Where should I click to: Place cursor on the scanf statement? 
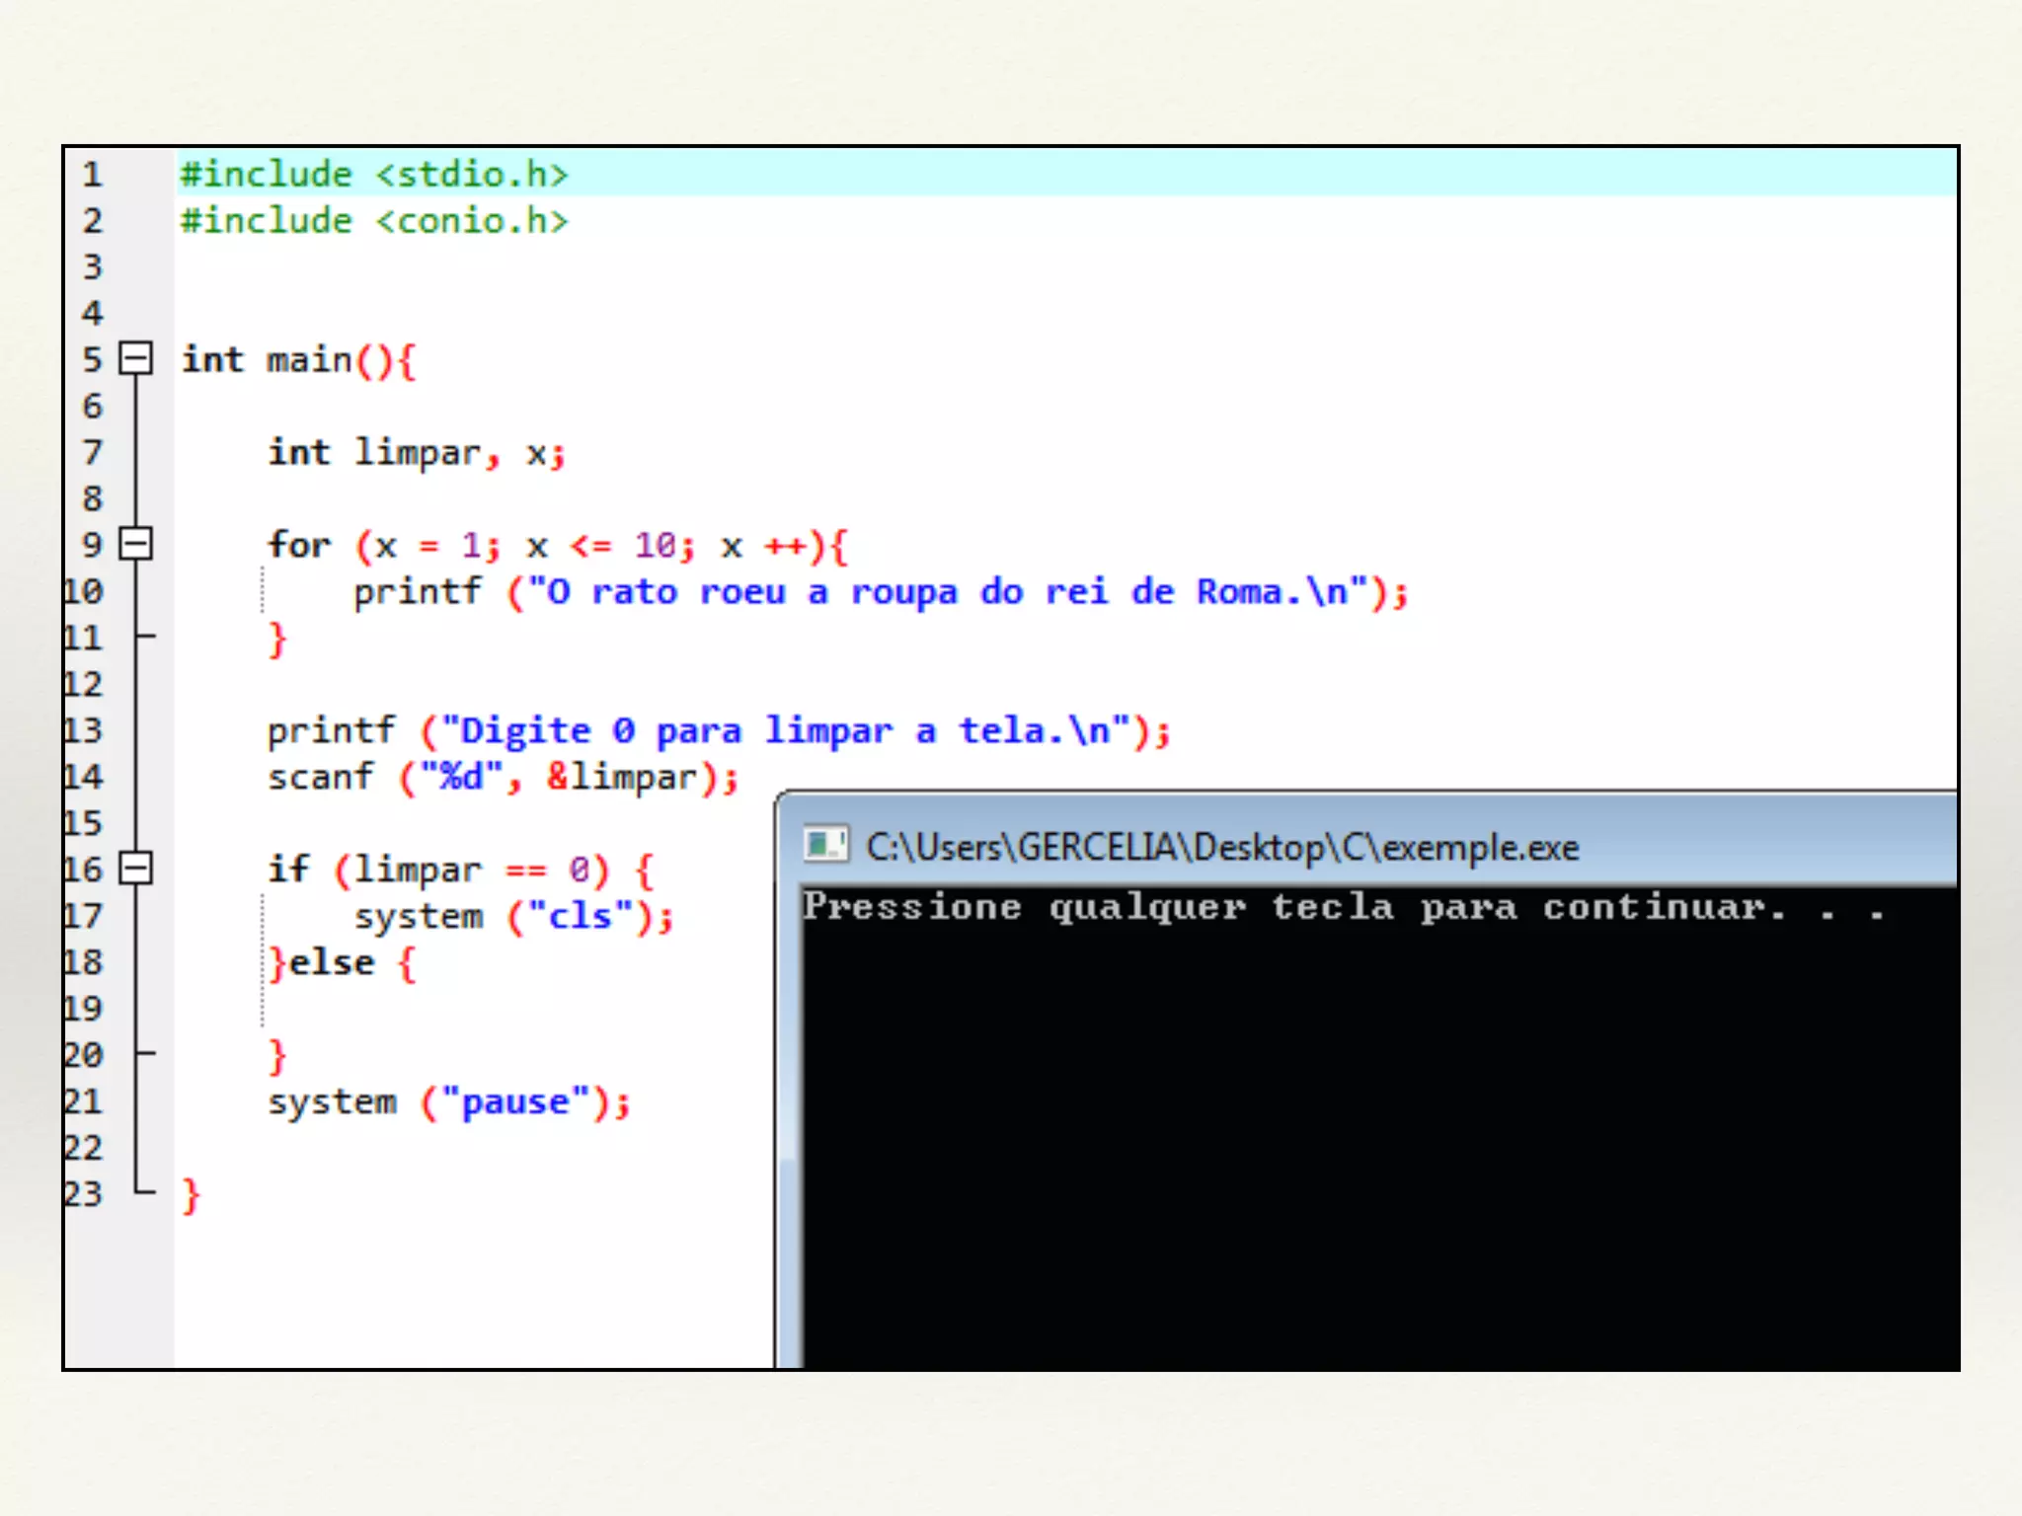click(502, 778)
